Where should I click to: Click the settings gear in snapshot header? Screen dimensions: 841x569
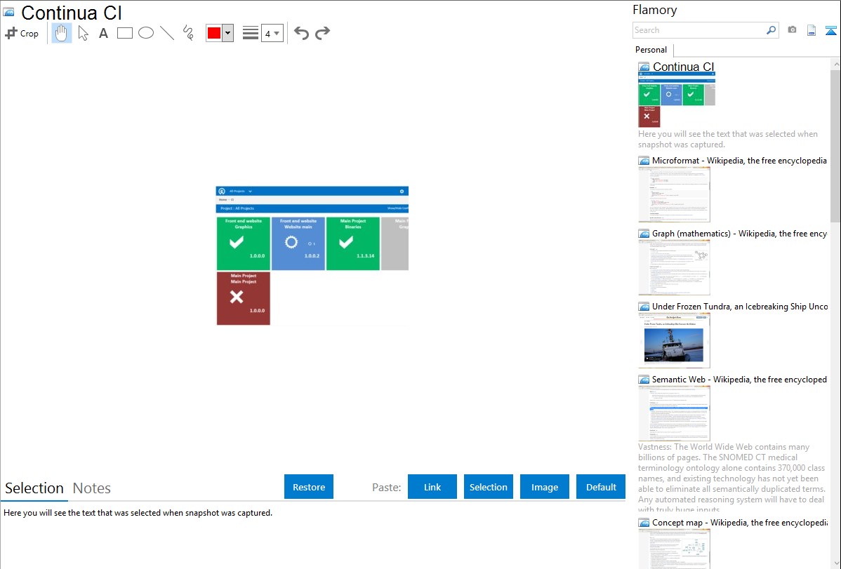click(402, 191)
